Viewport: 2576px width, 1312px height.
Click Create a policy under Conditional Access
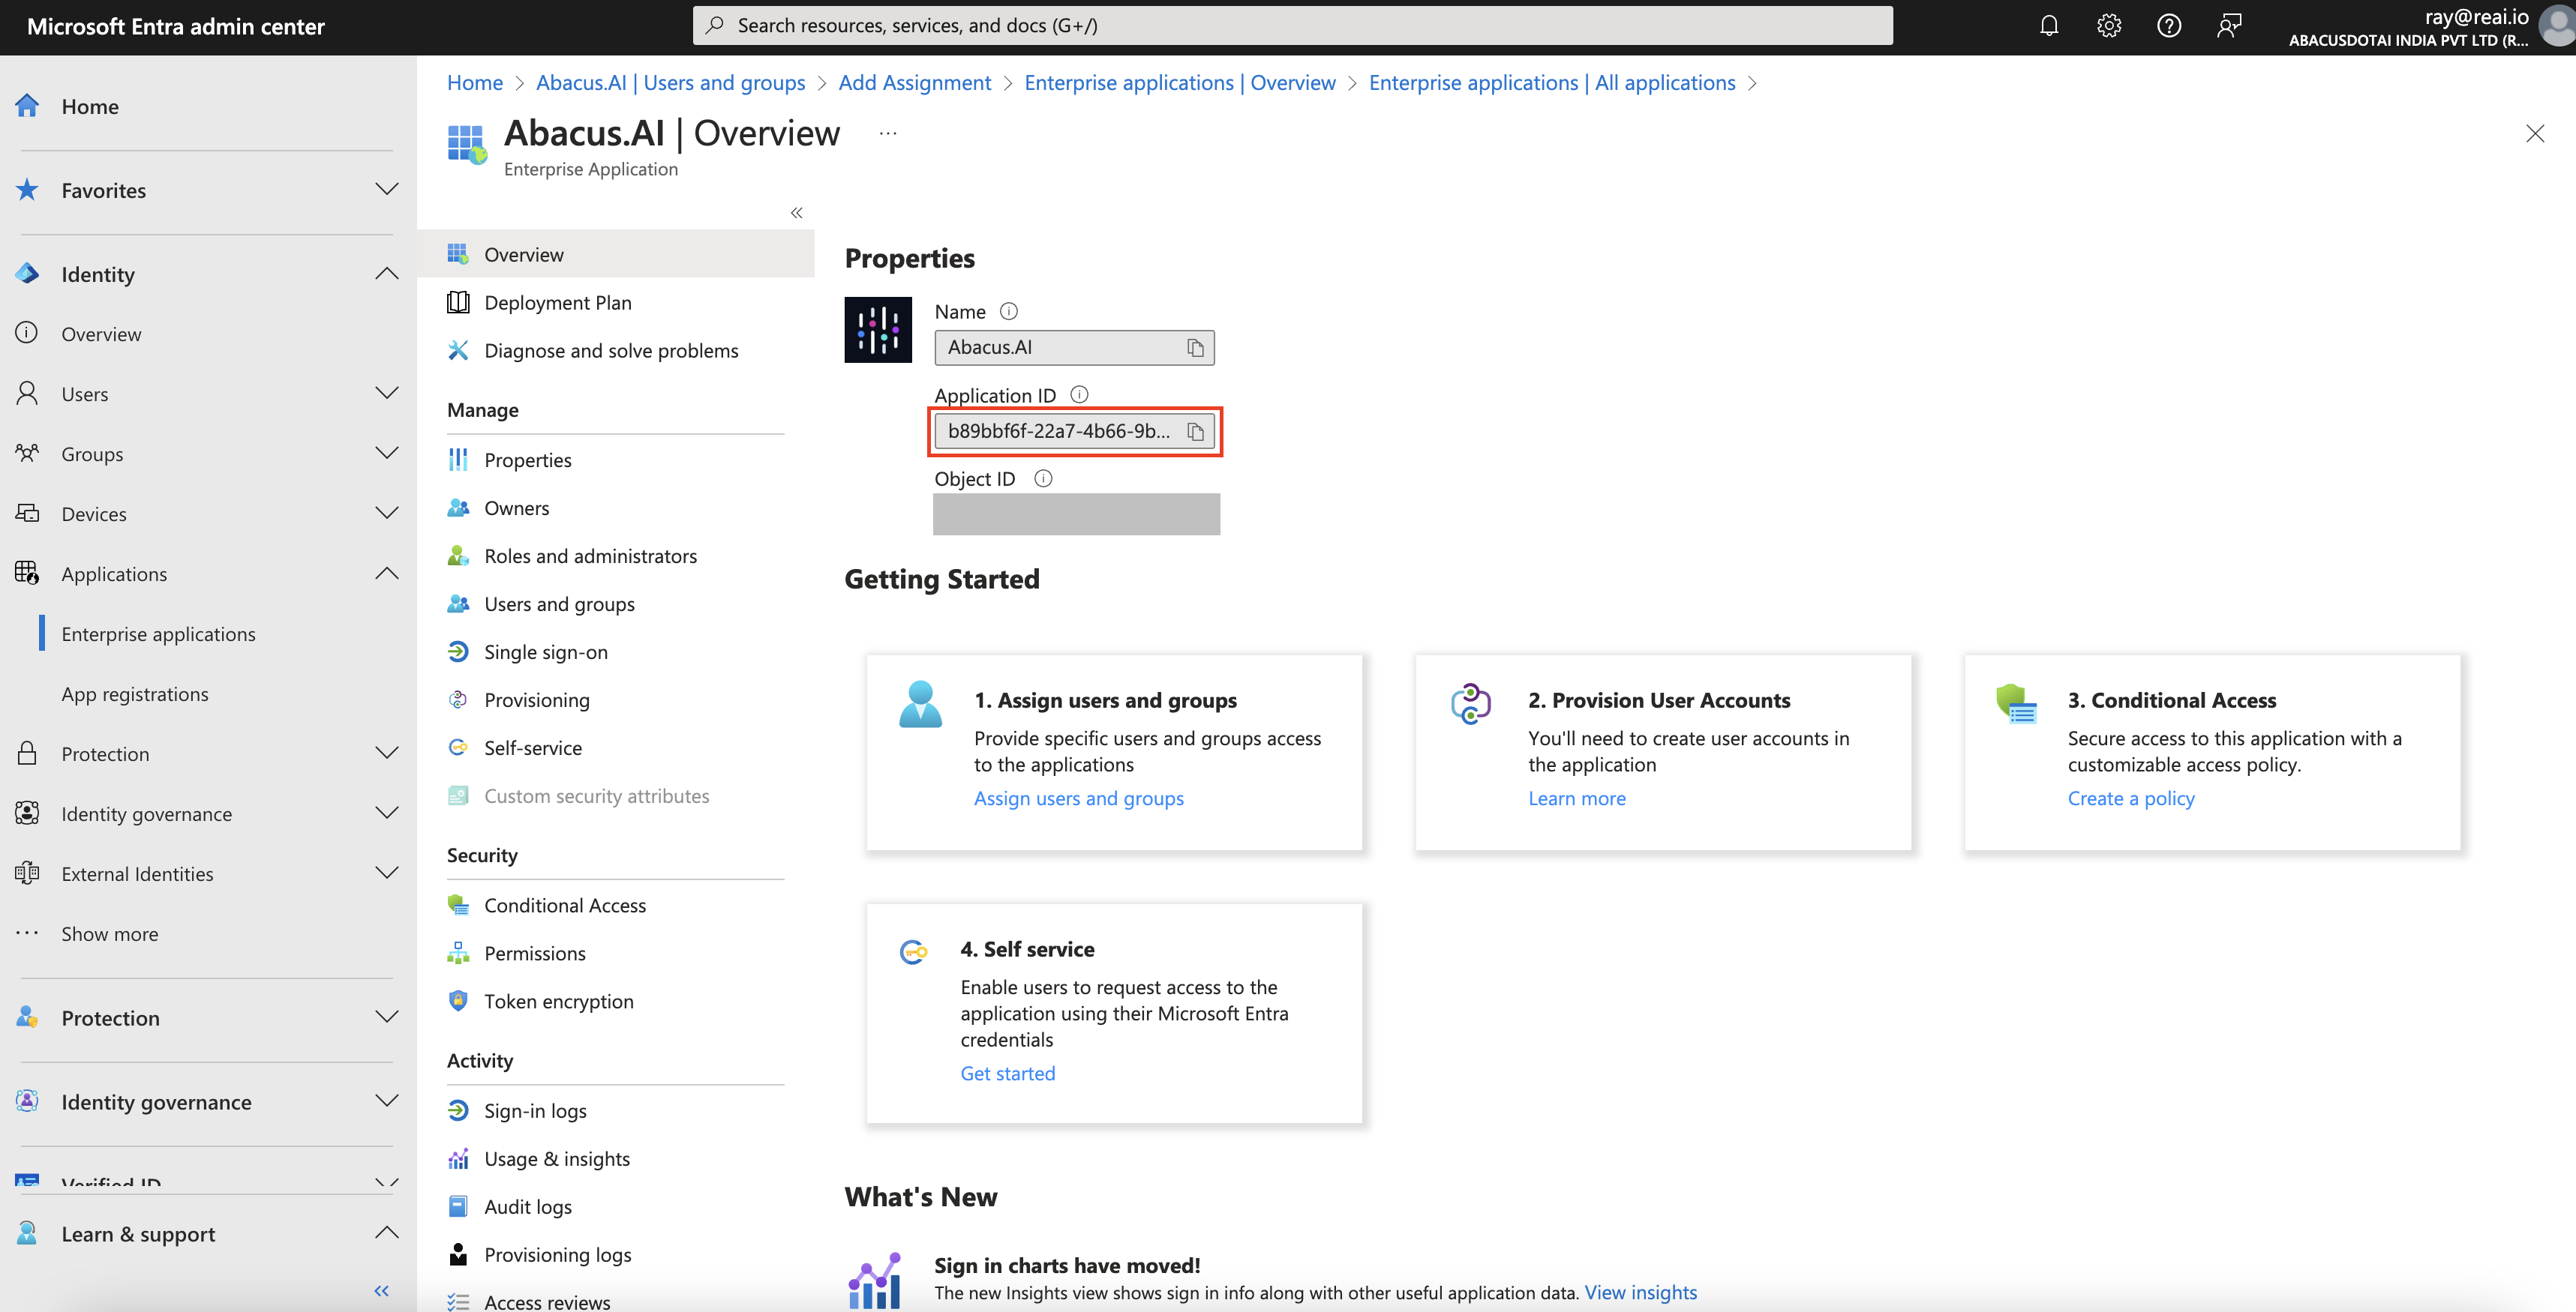(x=2131, y=798)
